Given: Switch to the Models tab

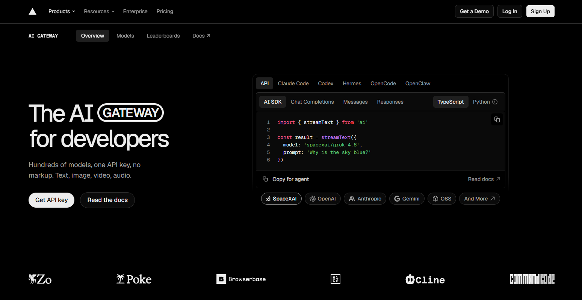Looking at the screenshot, I should pyautogui.click(x=125, y=36).
